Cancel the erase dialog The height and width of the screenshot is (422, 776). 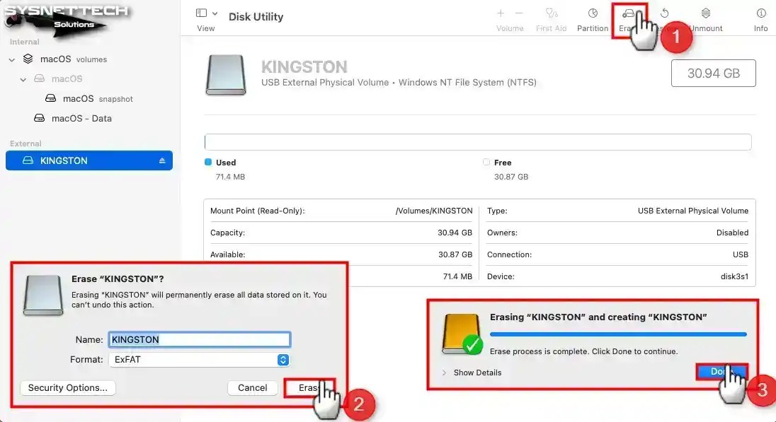[x=252, y=387]
